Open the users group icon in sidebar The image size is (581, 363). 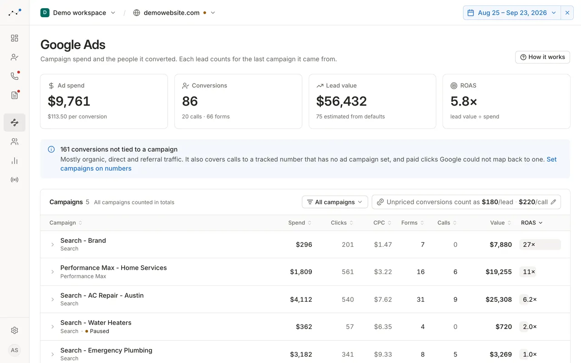click(x=15, y=142)
